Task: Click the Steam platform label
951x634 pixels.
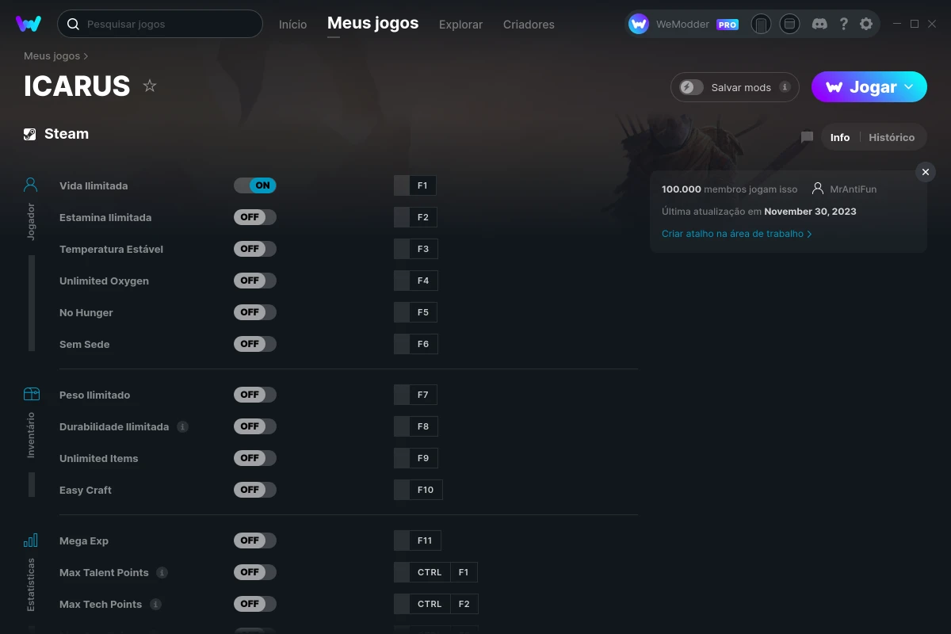Action: pyautogui.click(x=67, y=134)
